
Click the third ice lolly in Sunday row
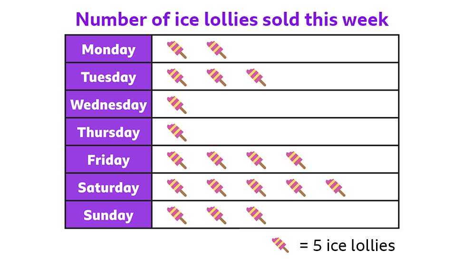coord(256,215)
